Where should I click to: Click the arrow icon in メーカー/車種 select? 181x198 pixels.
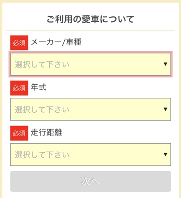165,64
